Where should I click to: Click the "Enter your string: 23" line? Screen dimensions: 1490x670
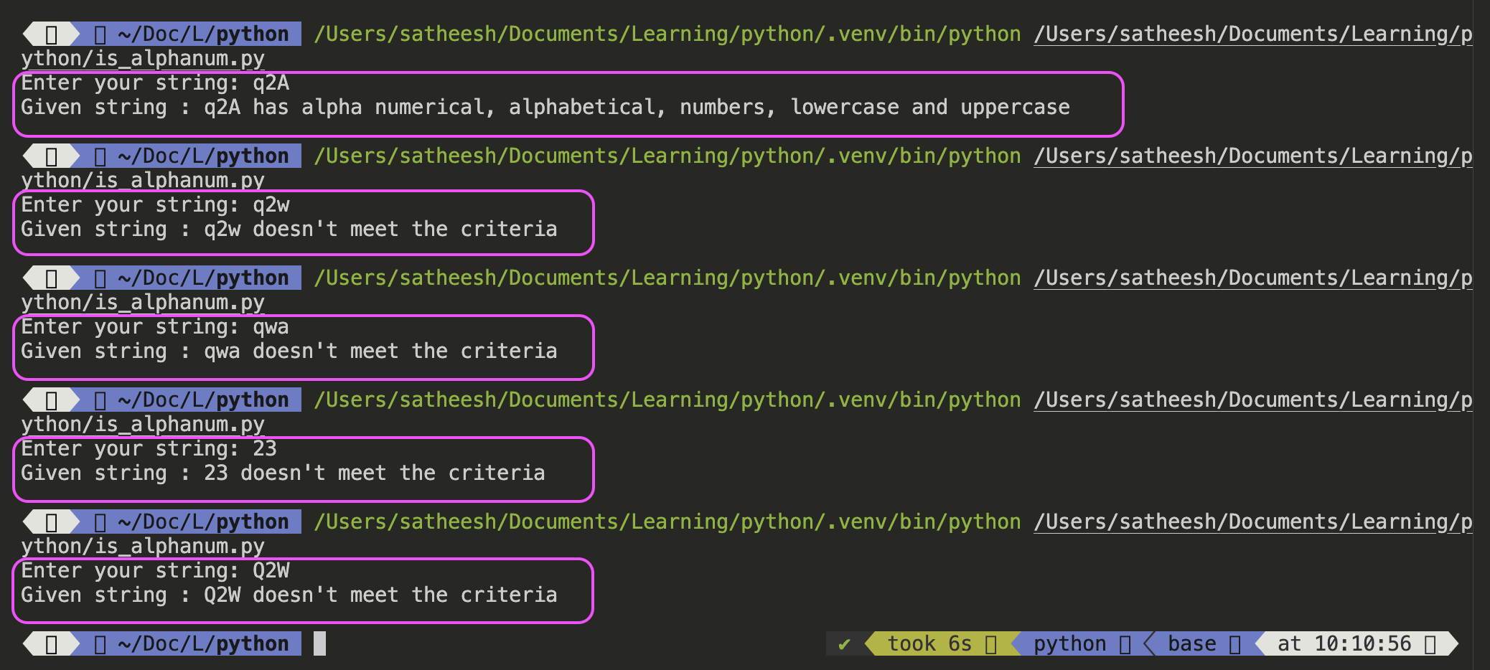click(x=149, y=449)
